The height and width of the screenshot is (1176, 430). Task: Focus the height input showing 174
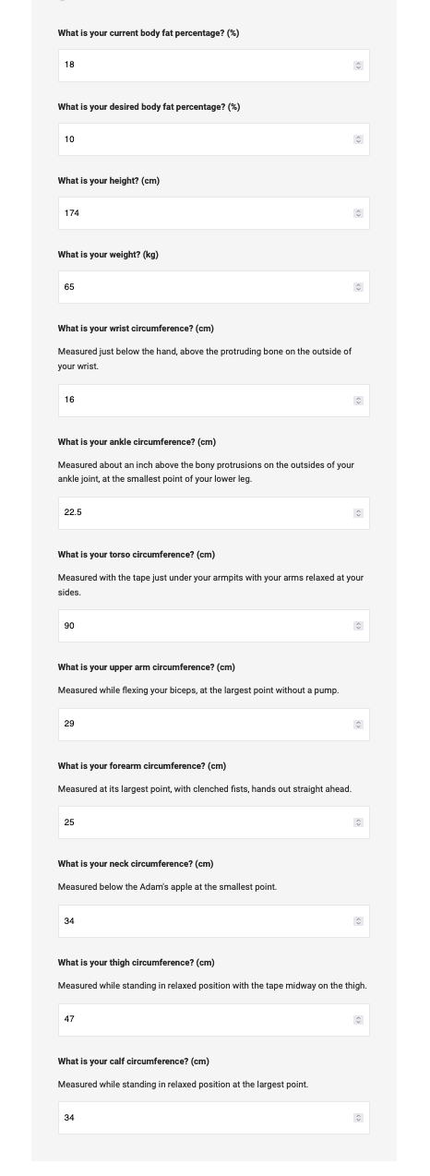tap(213, 213)
